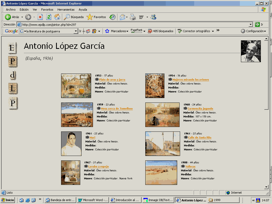Click the address bar URL field

tap(135, 24)
